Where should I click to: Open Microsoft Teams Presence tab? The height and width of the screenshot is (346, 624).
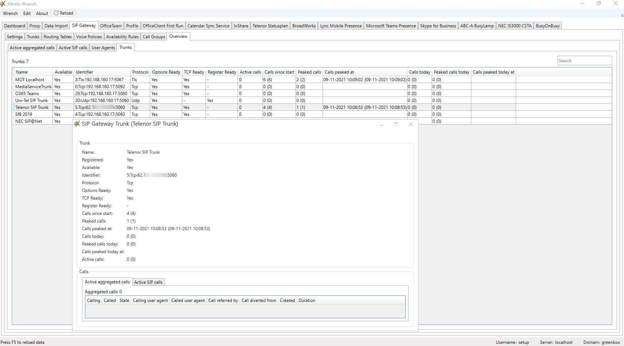tap(391, 26)
